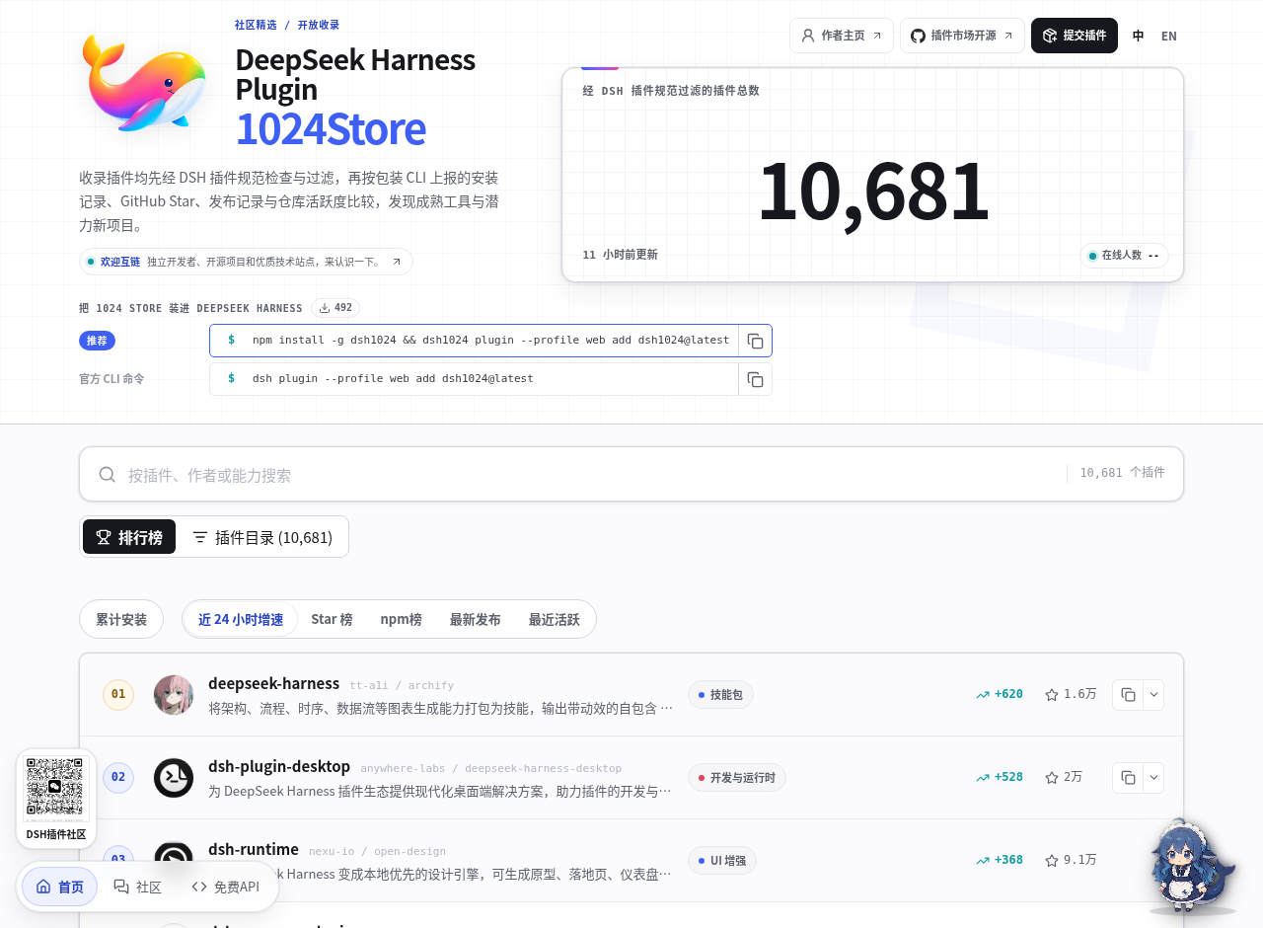Viewport: 1263px width, 928px height.
Task: Click the 提交插件 submit button
Action: [x=1075, y=36]
